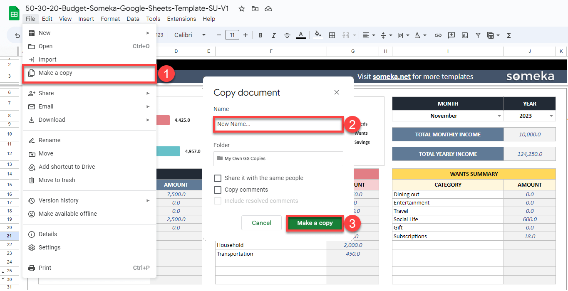568x291 pixels.
Task: Expand Version history submenu
Action: (89, 200)
